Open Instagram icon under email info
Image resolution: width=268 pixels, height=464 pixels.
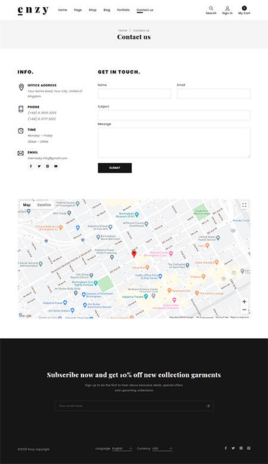[48, 166]
